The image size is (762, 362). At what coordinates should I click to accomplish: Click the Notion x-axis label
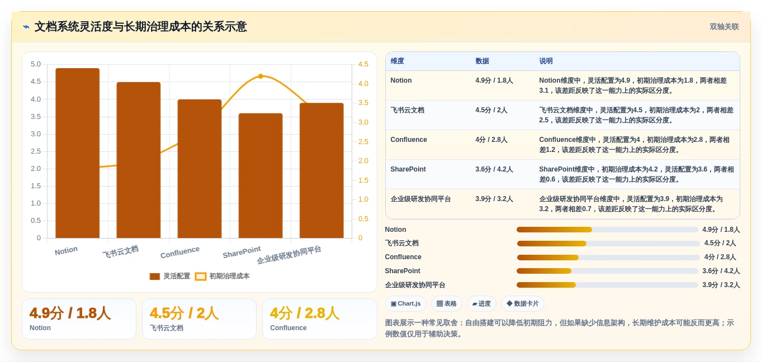click(66, 251)
